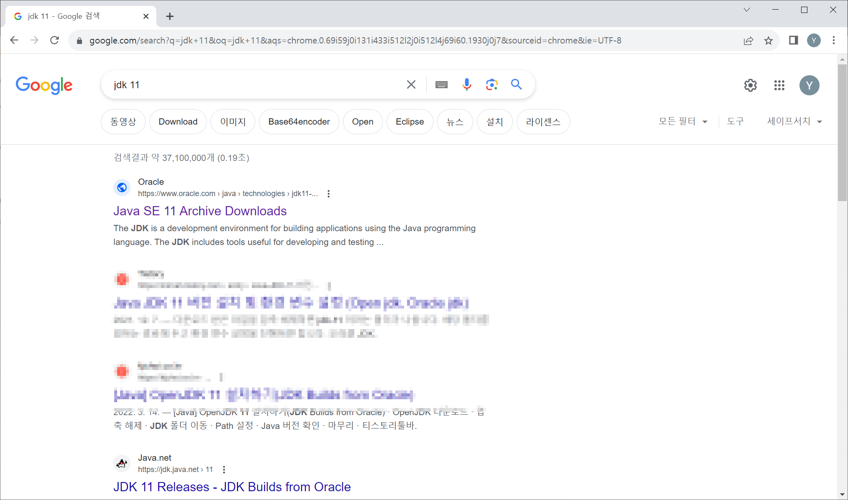Open Google apps grid
Image resolution: width=848 pixels, height=500 pixels.
click(x=779, y=85)
